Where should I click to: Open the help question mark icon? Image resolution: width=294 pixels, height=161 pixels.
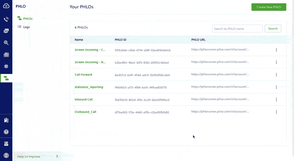point(6,132)
